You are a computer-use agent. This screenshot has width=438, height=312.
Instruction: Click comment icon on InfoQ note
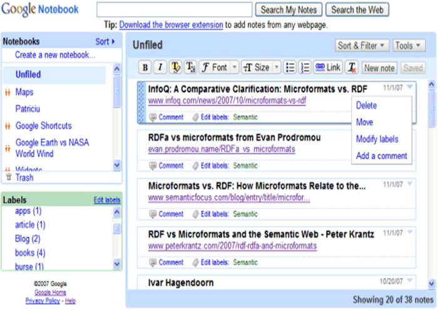(x=153, y=117)
